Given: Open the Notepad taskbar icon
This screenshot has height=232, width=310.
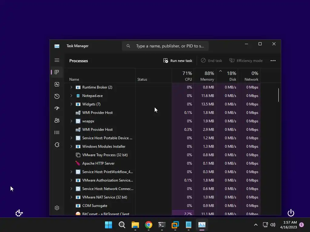Looking at the screenshot, I should [188, 225].
